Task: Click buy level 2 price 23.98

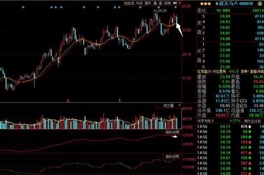Action: coord(225,50)
